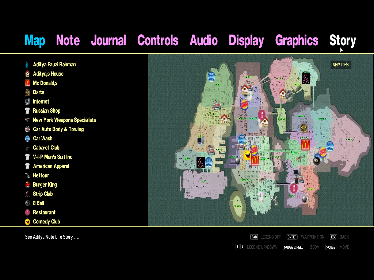Screen dimensions: 374x280
Task: Click the MOUSE key hint for move
Action: 331,247
